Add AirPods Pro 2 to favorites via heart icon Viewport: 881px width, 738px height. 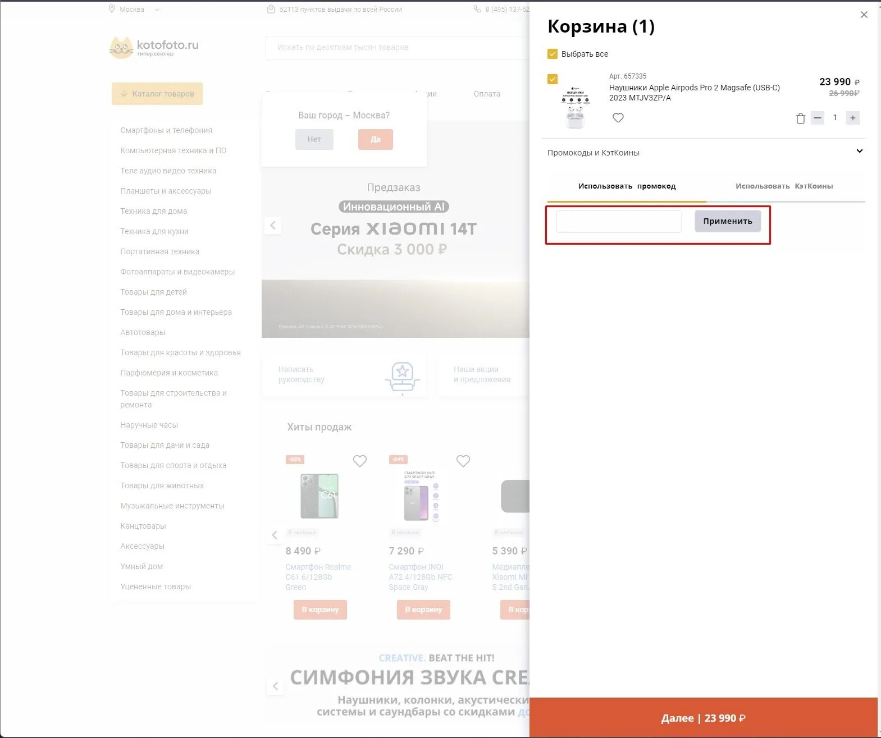(618, 118)
